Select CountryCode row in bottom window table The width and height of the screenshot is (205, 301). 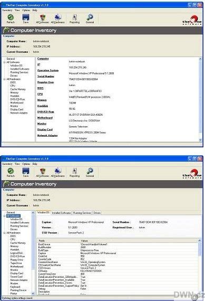pyautogui.click(x=118, y=259)
